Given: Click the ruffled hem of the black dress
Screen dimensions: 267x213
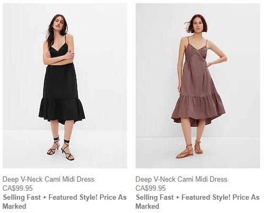Looking at the screenshot, I should point(62,110).
